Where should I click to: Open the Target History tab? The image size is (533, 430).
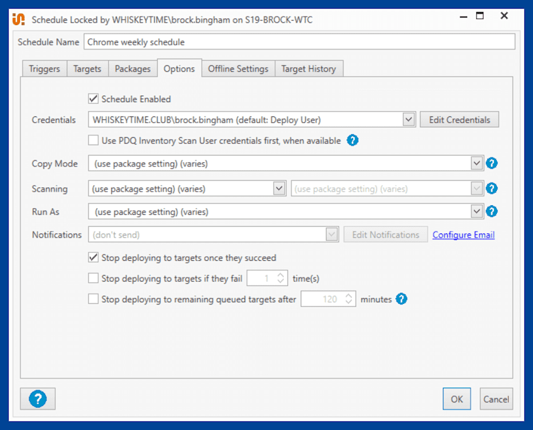(x=309, y=68)
